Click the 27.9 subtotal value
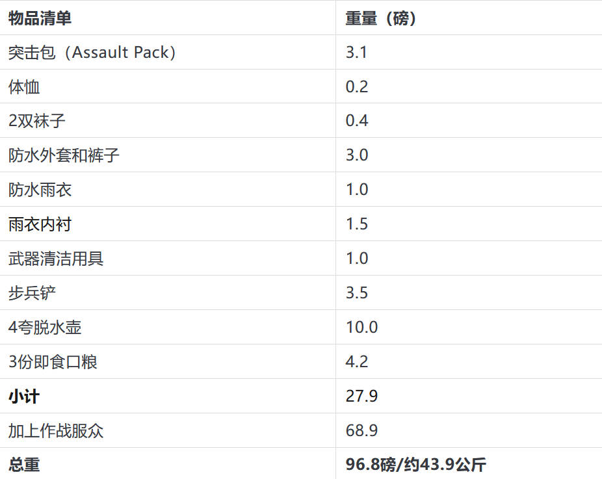Image resolution: width=602 pixels, height=479 pixels. pos(361,396)
